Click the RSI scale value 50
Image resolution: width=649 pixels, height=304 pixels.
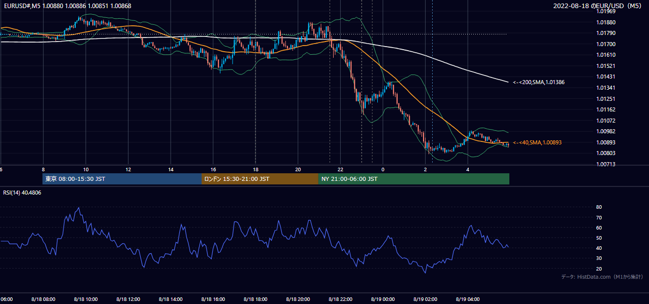(599, 238)
